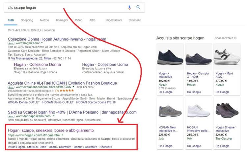Expand the arrow after hogan.com/it-it/home.html URL
Screen dimensions: 247x152
coord(63,135)
